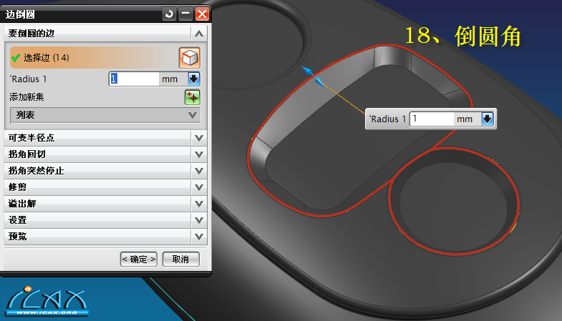Expand the 可变半径点 section
This screenshot has width=562, height=321.
tap(199, 138)
